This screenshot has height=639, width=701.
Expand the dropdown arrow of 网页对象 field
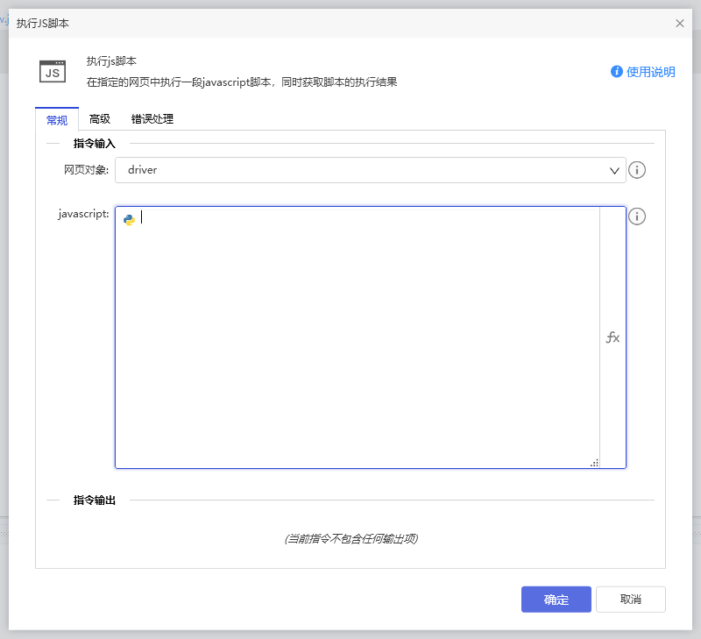[614, 170]
